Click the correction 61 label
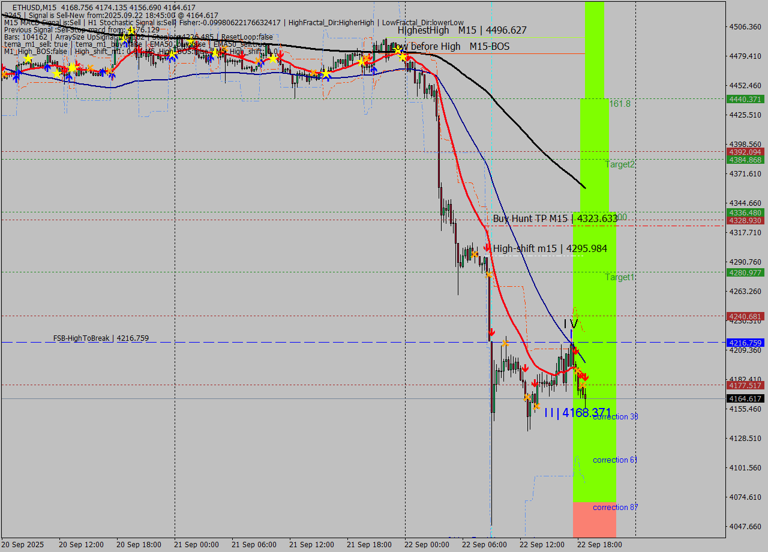Image resolution: width=768 pixels, height=552 pixels. [x=615, y=460]
